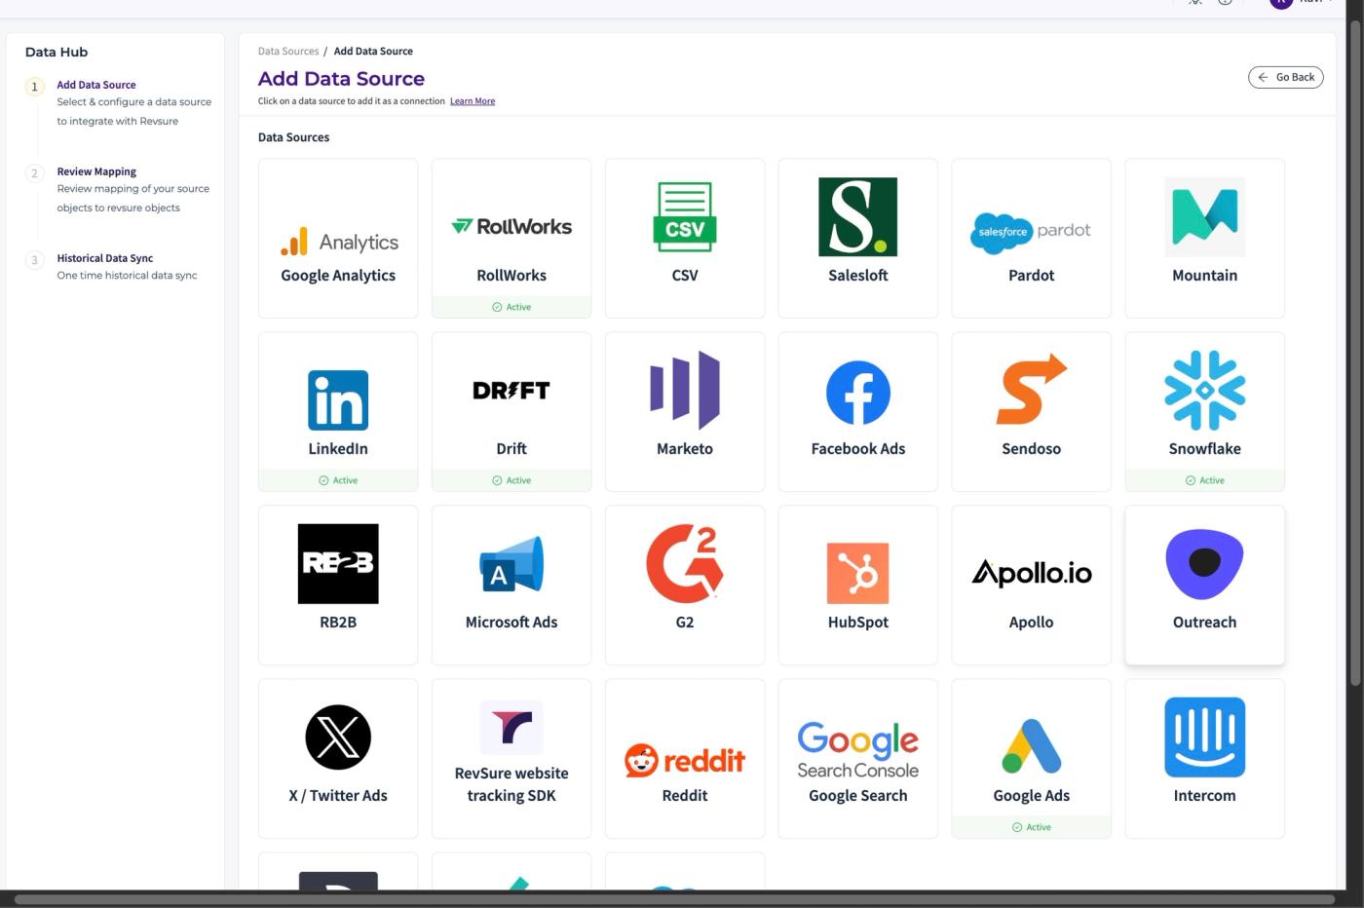Choose the Google Ads logo
The image size is (1364, 908).
pos(1032,746)
